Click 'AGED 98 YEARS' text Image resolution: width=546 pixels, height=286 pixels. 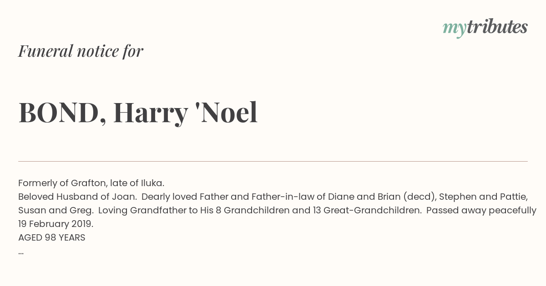[x=52, y=237]
